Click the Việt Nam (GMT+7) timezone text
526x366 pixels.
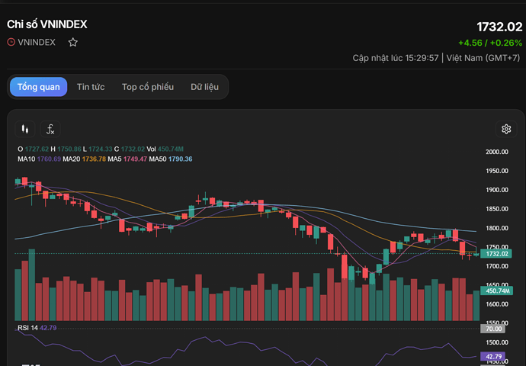483,58
